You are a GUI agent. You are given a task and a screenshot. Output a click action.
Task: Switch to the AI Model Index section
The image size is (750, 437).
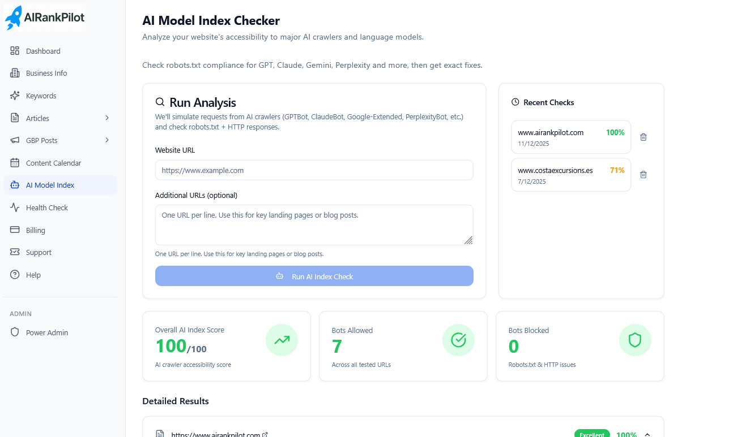tap(49, 185)
